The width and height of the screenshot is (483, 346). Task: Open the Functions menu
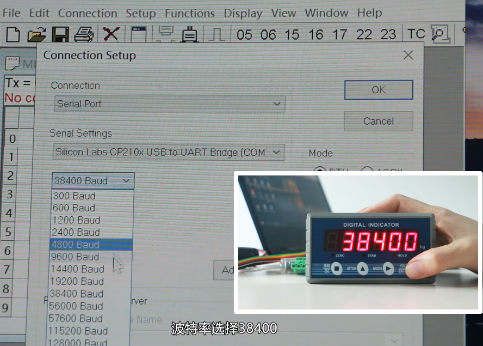[190, 13]
